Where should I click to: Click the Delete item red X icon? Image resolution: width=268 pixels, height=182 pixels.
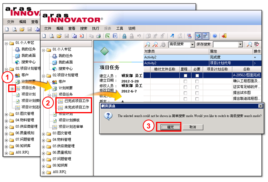pos(82,36)
